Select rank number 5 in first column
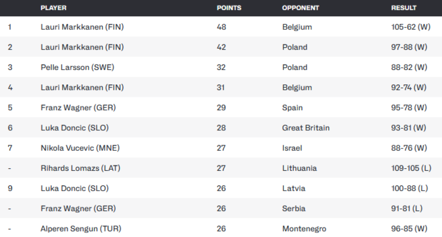The height and width of the screenshot is (237, 442). (x=10, y=107)
